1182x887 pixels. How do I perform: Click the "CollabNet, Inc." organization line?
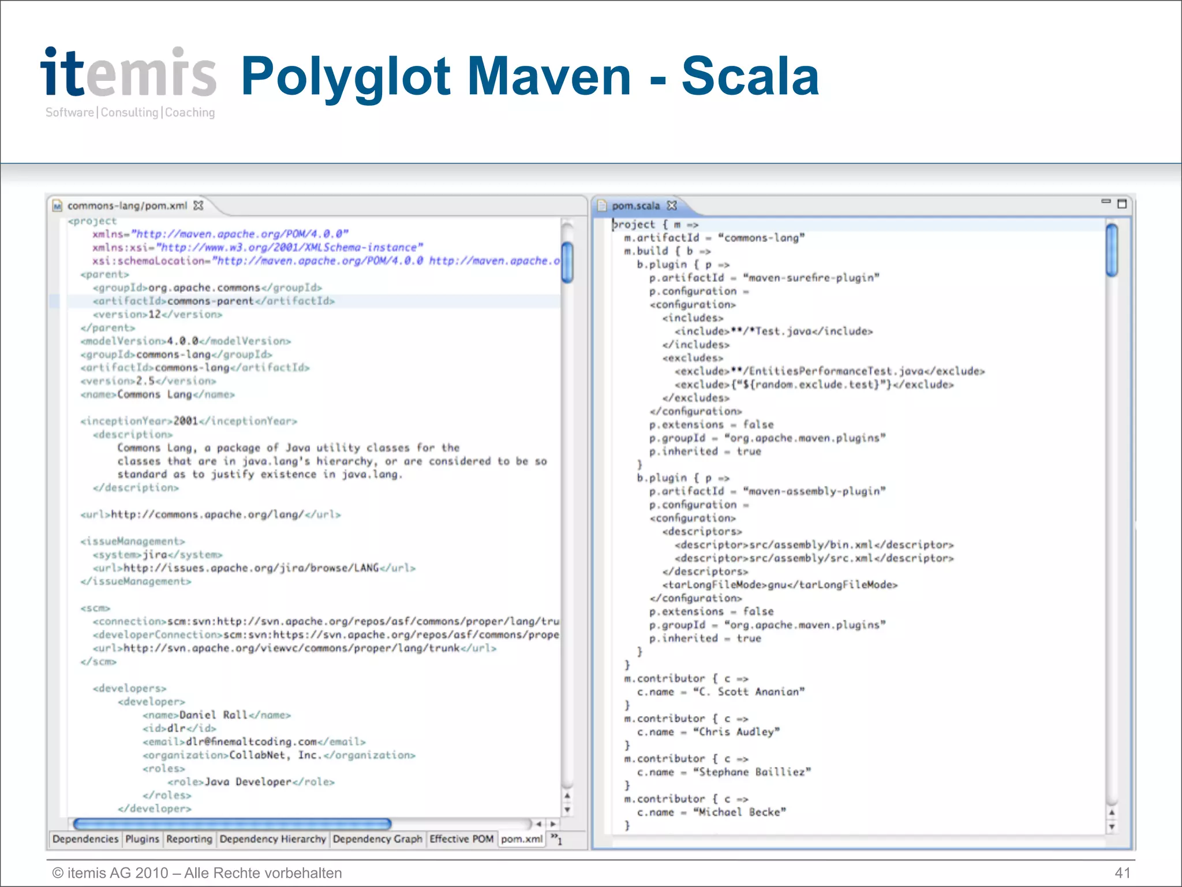coord(279,755)
